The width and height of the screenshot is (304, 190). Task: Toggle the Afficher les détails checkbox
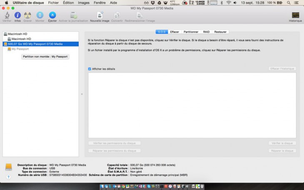[x=90, y=69]
